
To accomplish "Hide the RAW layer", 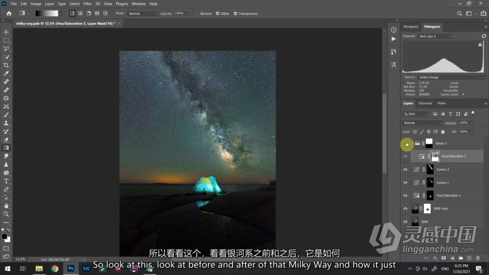I will pyautogui.click(x=405, y=222).
